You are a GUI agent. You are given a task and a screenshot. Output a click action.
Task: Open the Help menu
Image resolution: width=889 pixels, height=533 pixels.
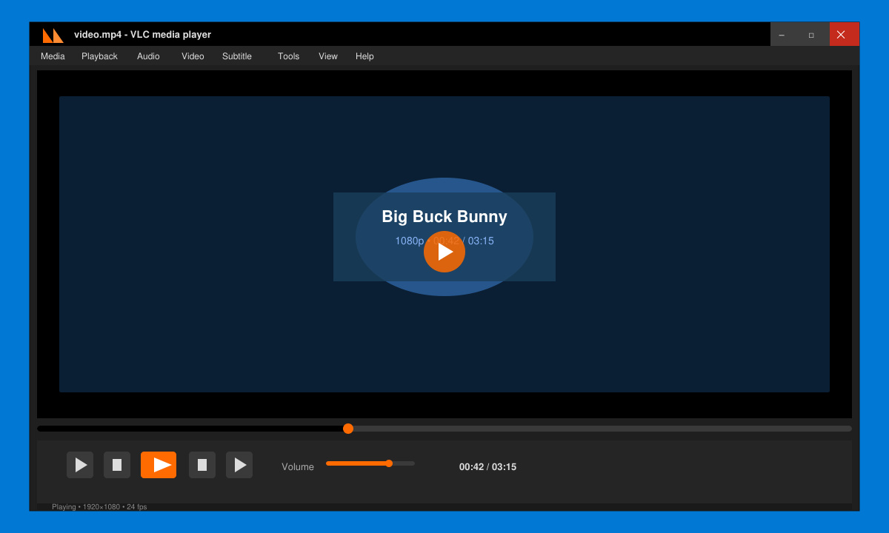[x=364, y=56]
